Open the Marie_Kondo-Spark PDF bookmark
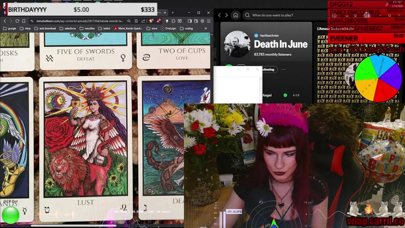This screenshot has width=405, height=228. coord(128,28)
